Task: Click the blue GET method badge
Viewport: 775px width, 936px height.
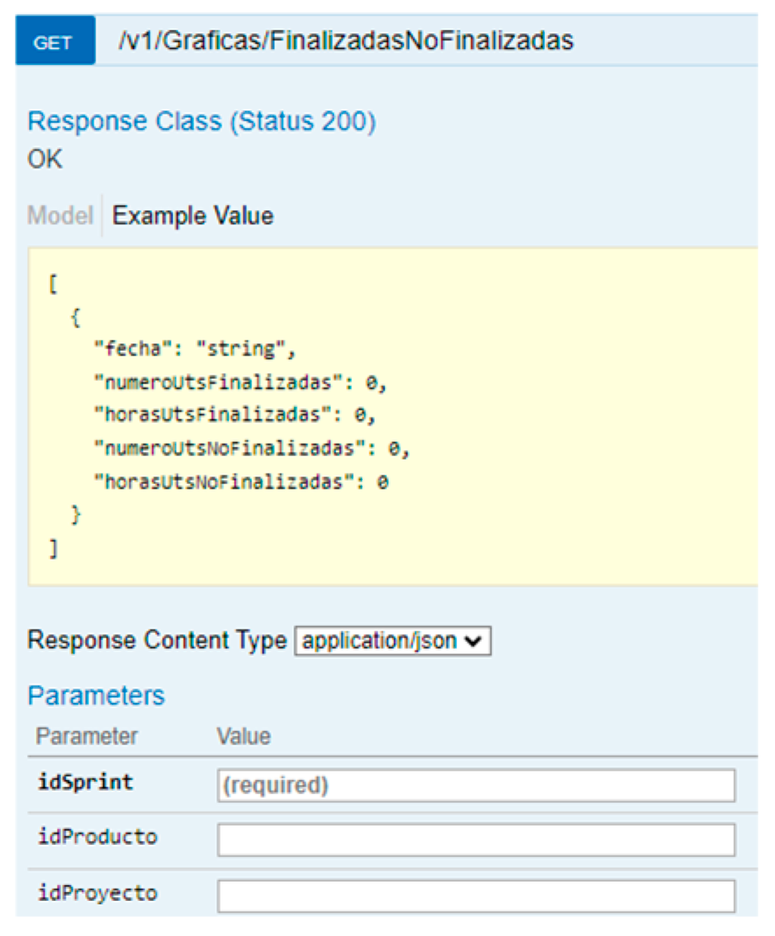Action: 54,42
